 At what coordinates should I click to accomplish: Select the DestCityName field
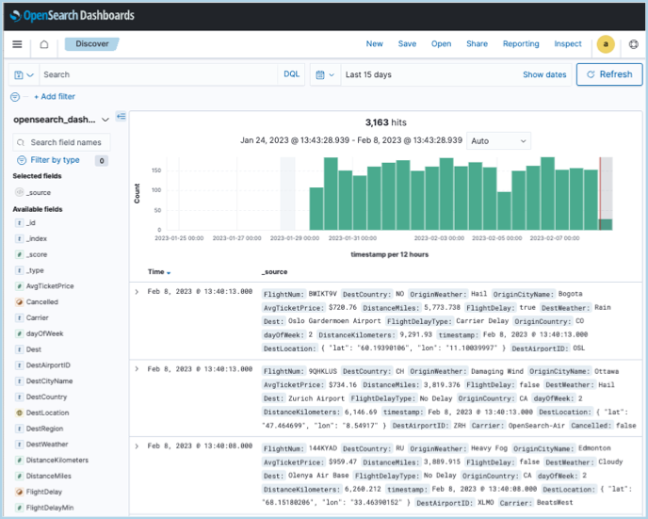pyautogui.click(x=49, y=381)
